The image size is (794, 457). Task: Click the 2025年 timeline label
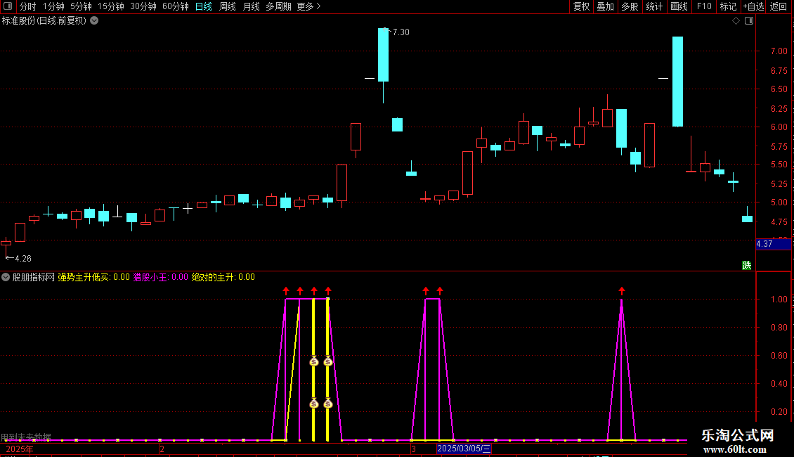20,449
